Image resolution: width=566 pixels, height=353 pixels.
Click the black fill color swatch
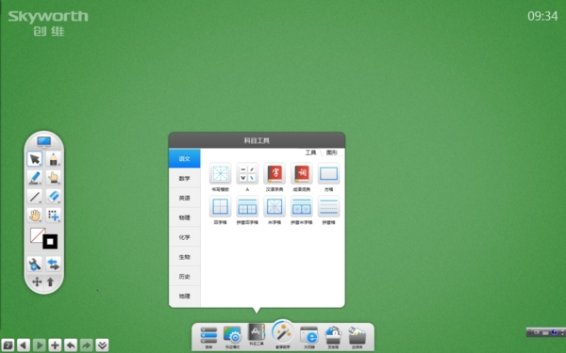pyautogui.click(x=50, y=241)
